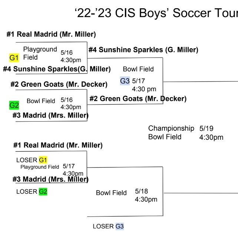Click the green G2 highlight beside LOSER
The width and height of the screenshot is (238, 238).
[x=43, y=192]
